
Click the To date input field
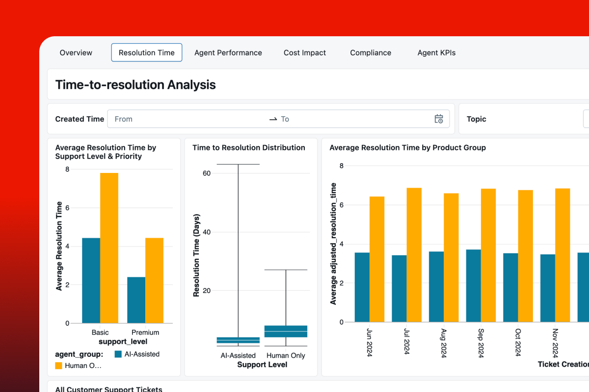(x=353, y=119)
